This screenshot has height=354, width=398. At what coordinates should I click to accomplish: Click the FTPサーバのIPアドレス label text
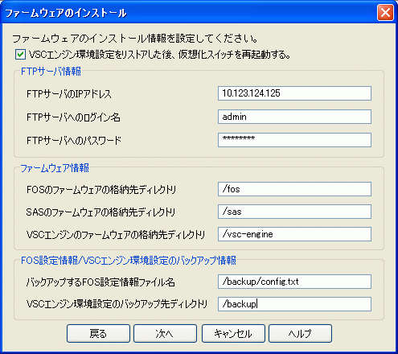click(x=69, y=94)
